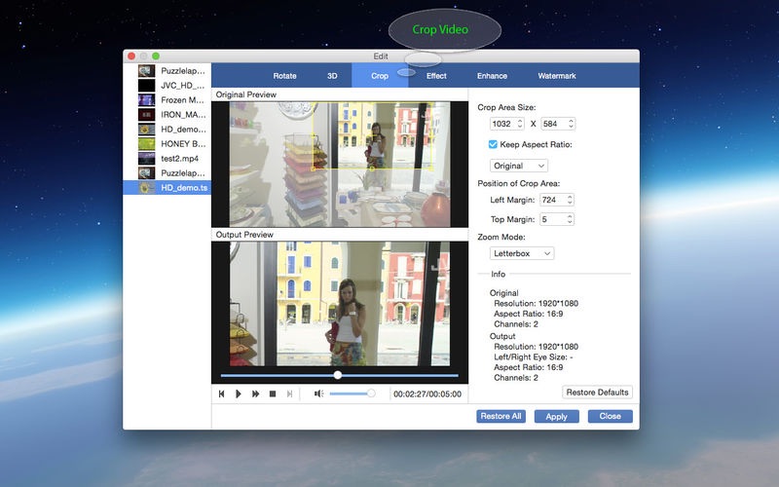The image size is (779, 487).
Task: Play the video preview
Action: pos(239,394)
